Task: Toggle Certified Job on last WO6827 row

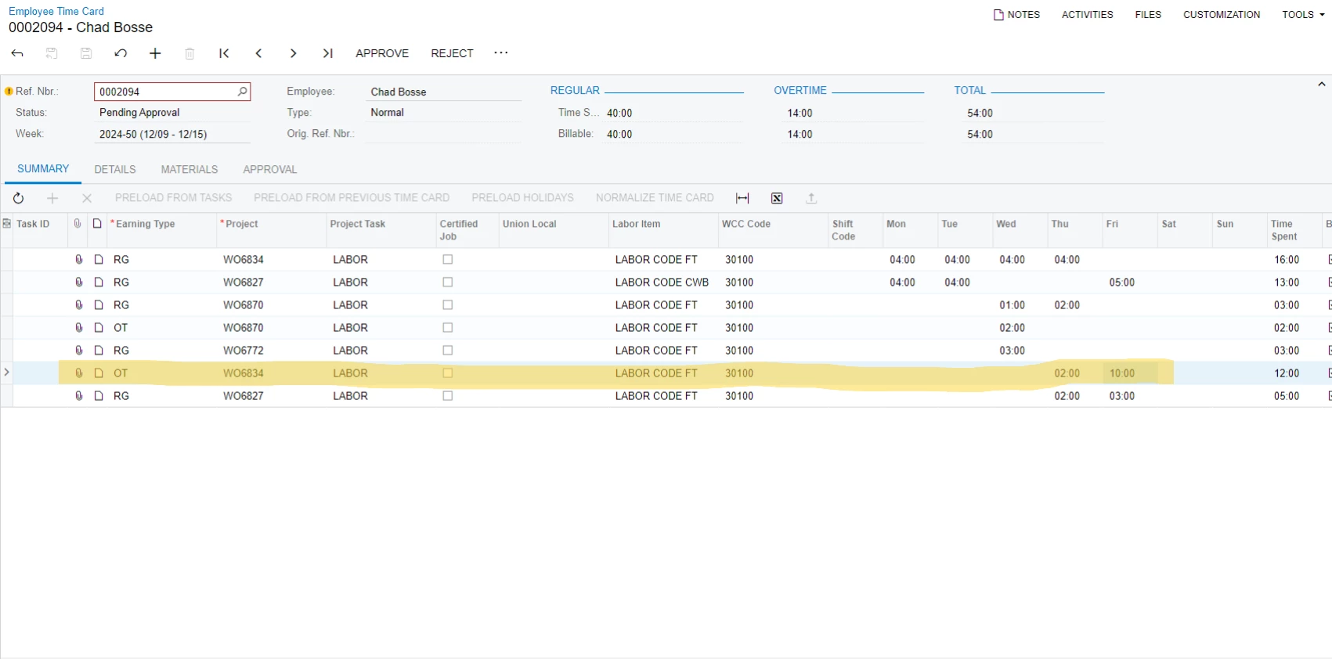Action: click(x=448, y=396)
